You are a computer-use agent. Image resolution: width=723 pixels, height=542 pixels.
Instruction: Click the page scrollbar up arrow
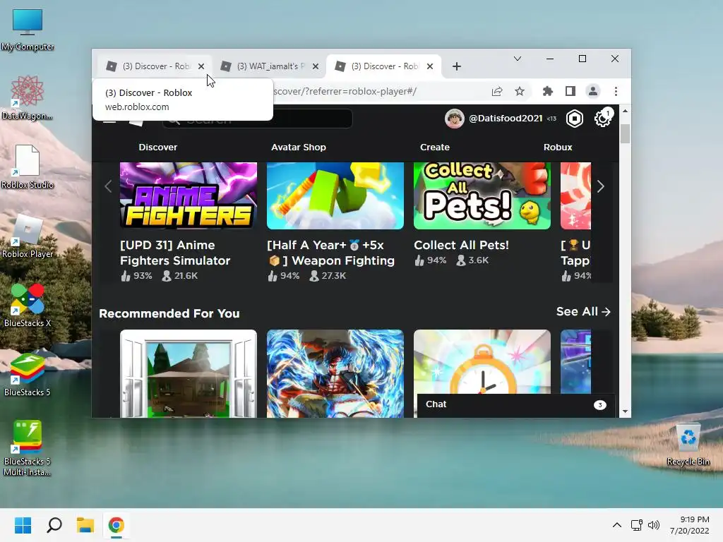pyautogui.click(x=626, y=111)
